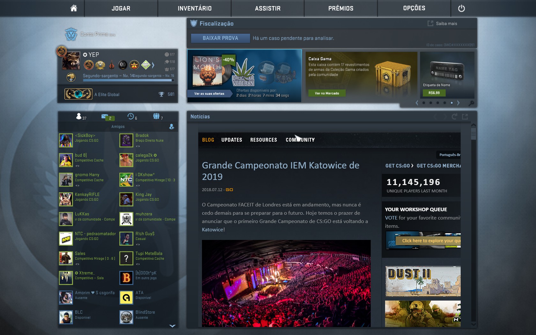Click the Lion's Mouth offer image
Viewport: 536px width, 335px height.
pos(207,71)
